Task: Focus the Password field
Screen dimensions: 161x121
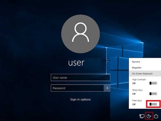Action: click(77, 88)
